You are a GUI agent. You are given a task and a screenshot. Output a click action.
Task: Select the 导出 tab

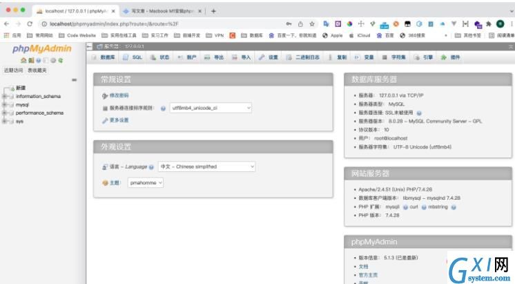tap(214, 57)
